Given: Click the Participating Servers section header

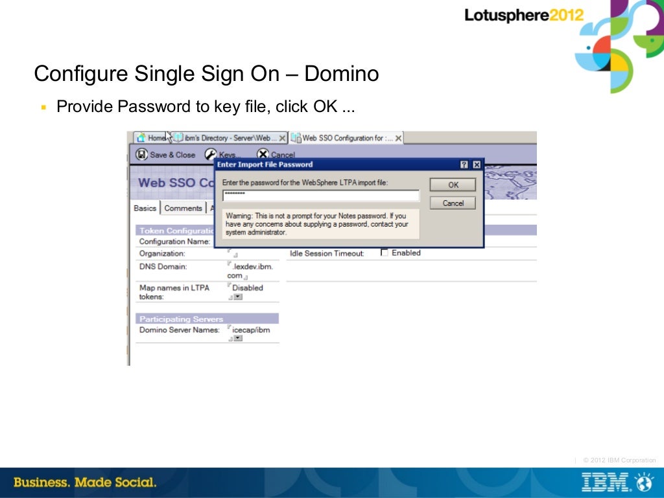Looking at the screenshot, I should click(207, 319).
